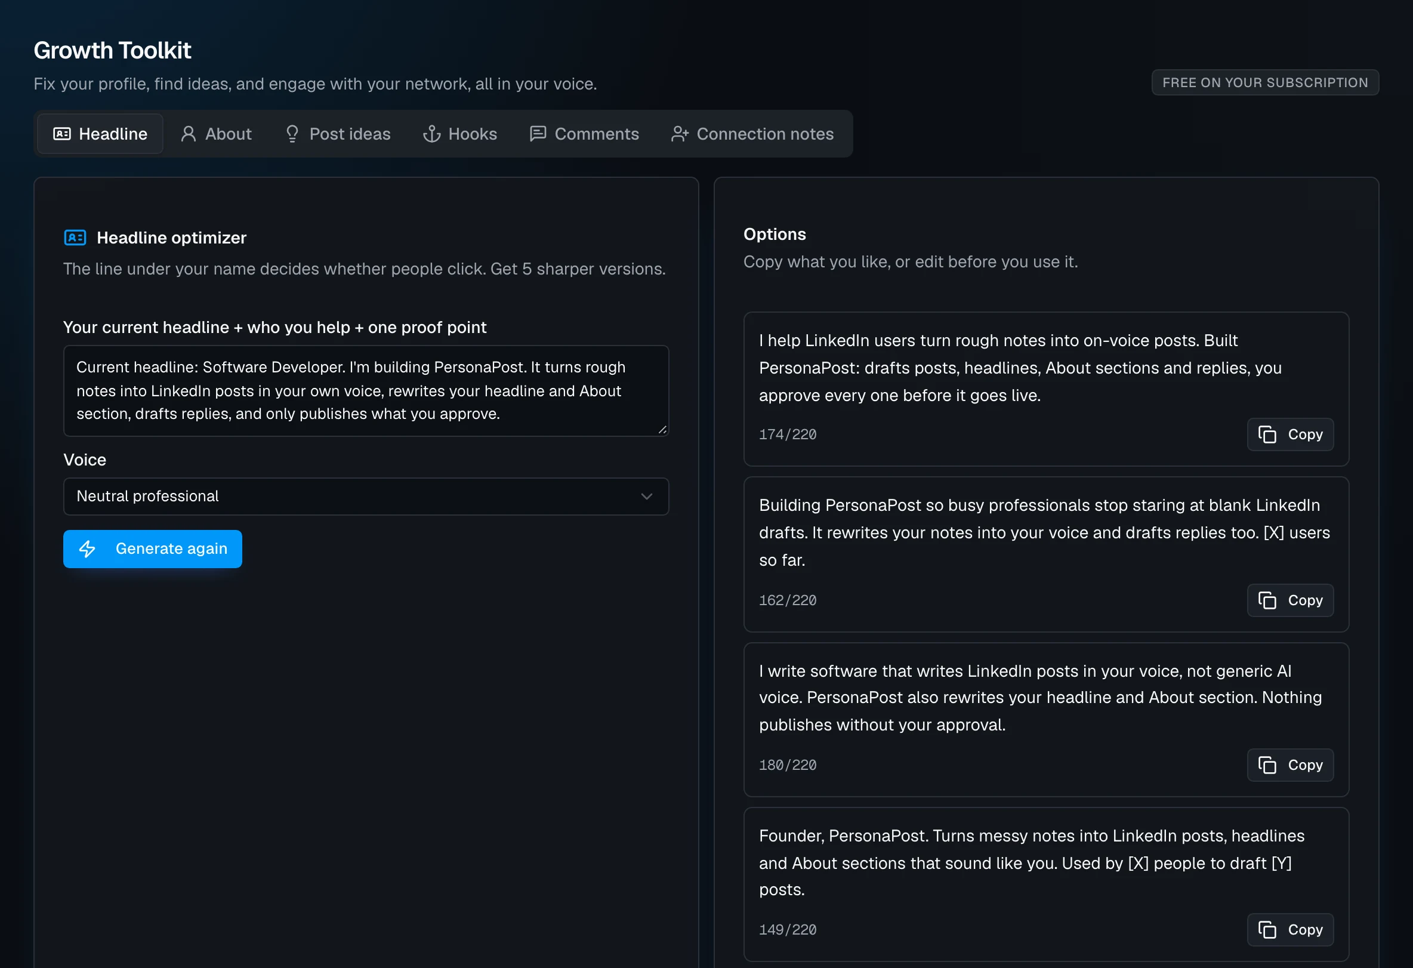Viewport: 1413px width, 968px height.
Task: Click the Generate again button
Action: pos(153,549)
